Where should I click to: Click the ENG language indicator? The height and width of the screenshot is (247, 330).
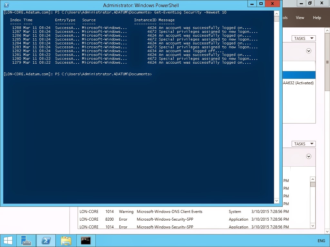(321, 241)
